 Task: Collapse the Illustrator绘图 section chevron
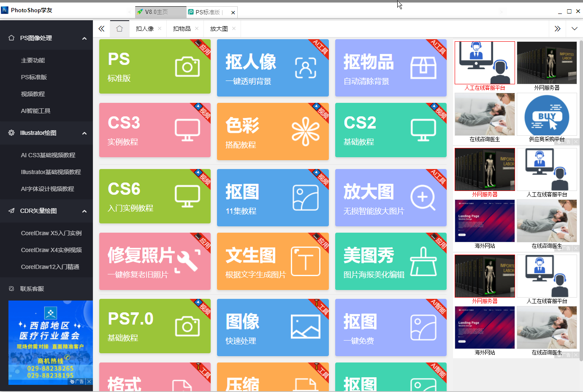84,133
